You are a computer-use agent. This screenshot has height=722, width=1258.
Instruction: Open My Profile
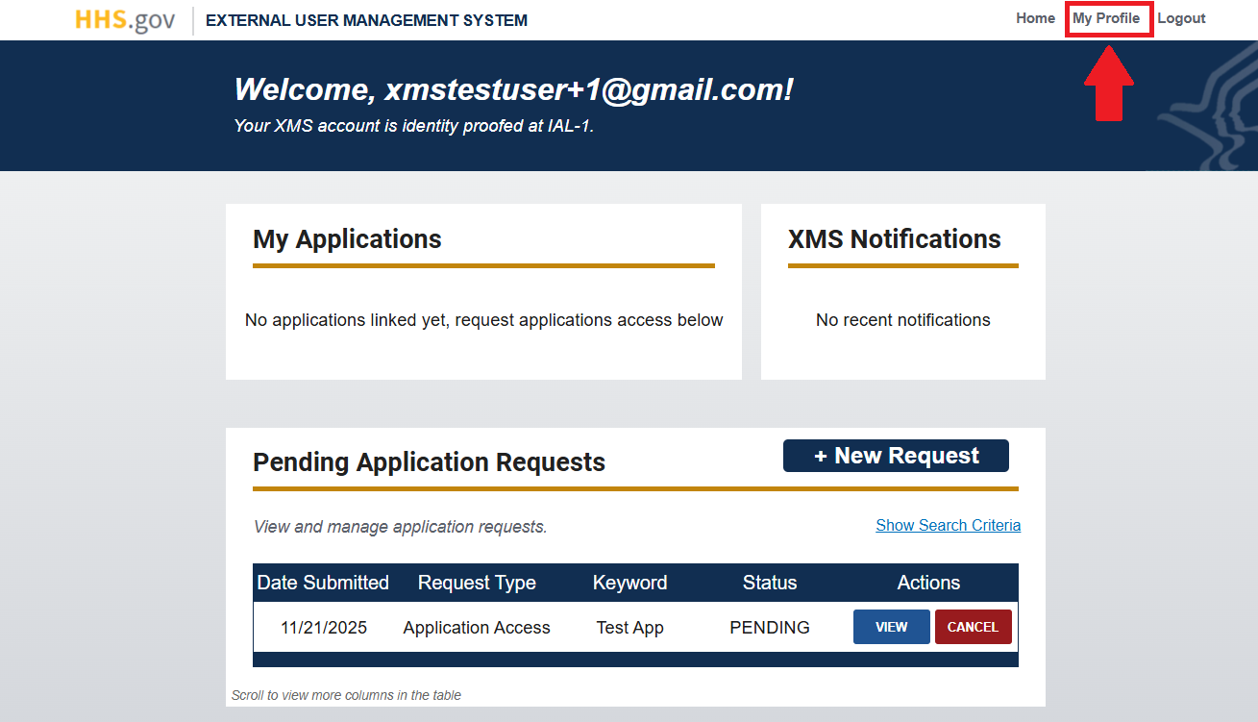pyautogui.click(x=1106, y=18)
